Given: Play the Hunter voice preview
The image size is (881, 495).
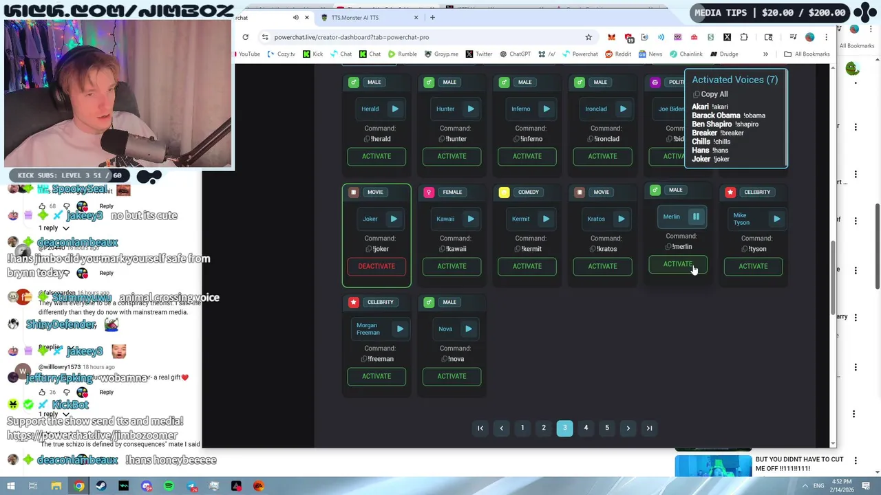Looking at the screenshot, I should [471, 109].
